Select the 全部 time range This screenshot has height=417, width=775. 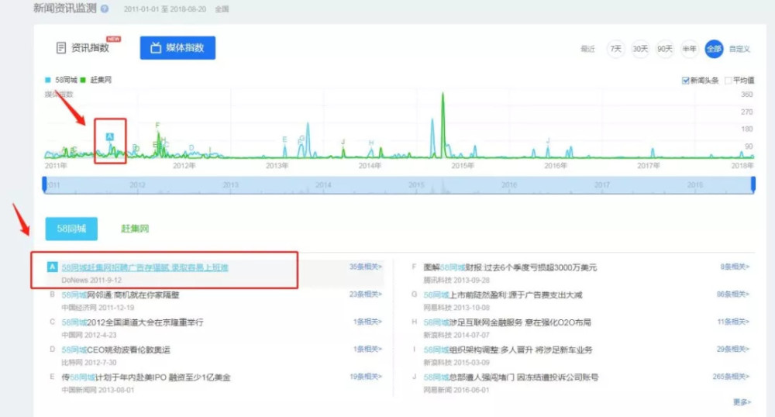(x=714, y=48)
